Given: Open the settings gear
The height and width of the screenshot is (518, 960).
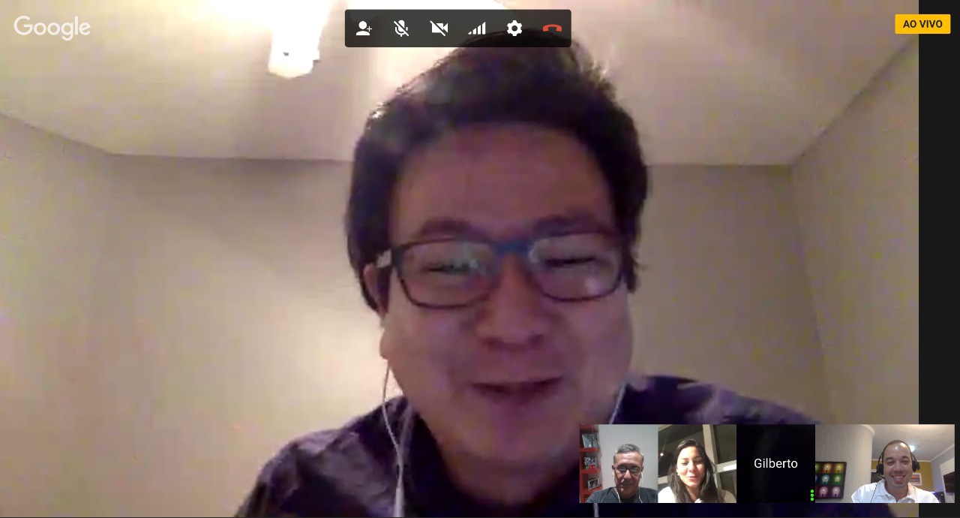Looking at the screenshot, I should pos(514,29).
